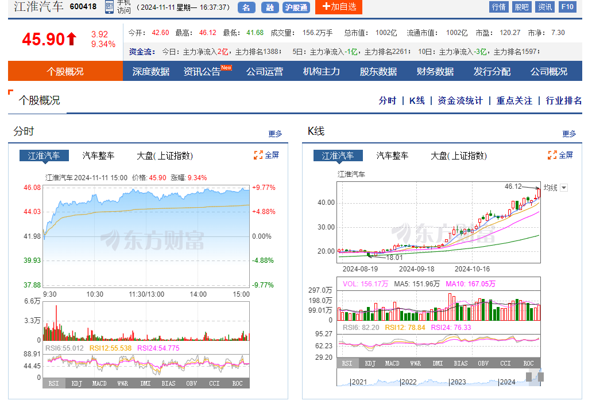Image resolution: width=592 pixels, height=412 pixels.
Task: Select W%R indicator under 分时 chart
Action: [122, 383]
